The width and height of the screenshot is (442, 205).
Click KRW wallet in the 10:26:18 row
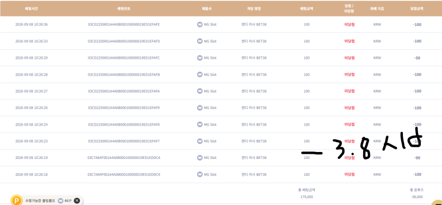[x=377, y=174]
